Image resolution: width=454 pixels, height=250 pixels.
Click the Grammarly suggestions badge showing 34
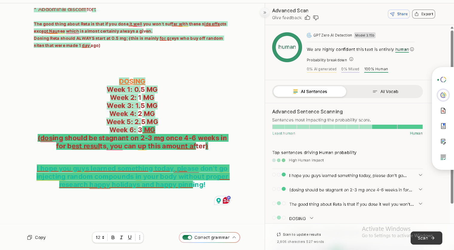coord(226,200)
